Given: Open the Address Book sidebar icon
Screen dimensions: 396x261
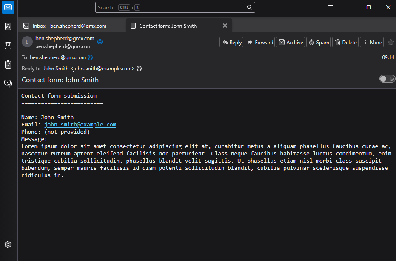Looking at the screenshot, I should tap(8, 26).
